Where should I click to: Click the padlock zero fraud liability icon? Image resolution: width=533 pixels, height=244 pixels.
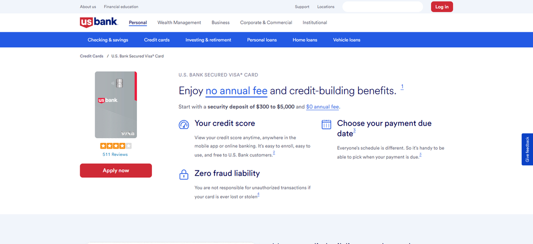(184, 175)
